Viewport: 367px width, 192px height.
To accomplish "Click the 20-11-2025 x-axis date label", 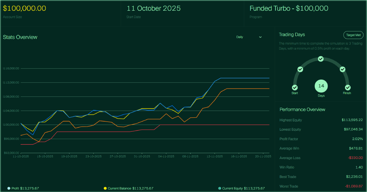I will (x=263, y=156).
